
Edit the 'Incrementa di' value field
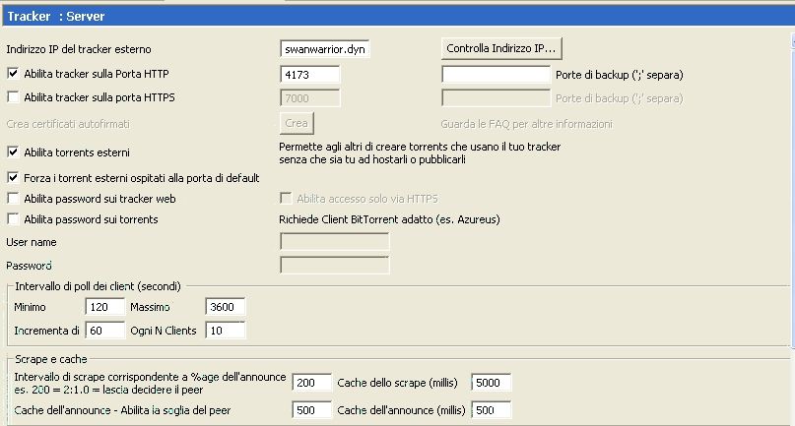pos(105,331)
